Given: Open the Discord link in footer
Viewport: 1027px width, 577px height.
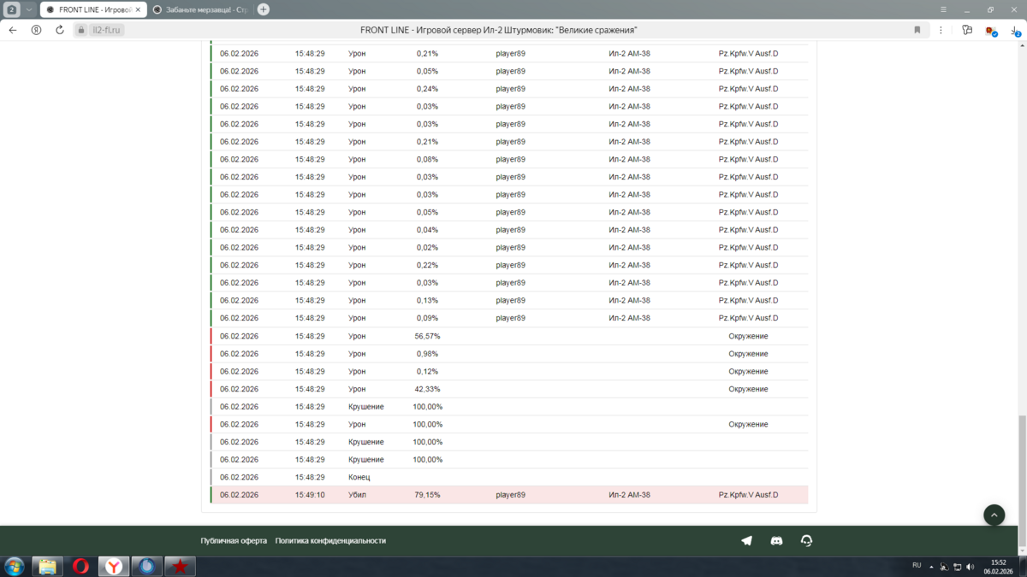Looking at the screenshot, I should tap(776, 541).
